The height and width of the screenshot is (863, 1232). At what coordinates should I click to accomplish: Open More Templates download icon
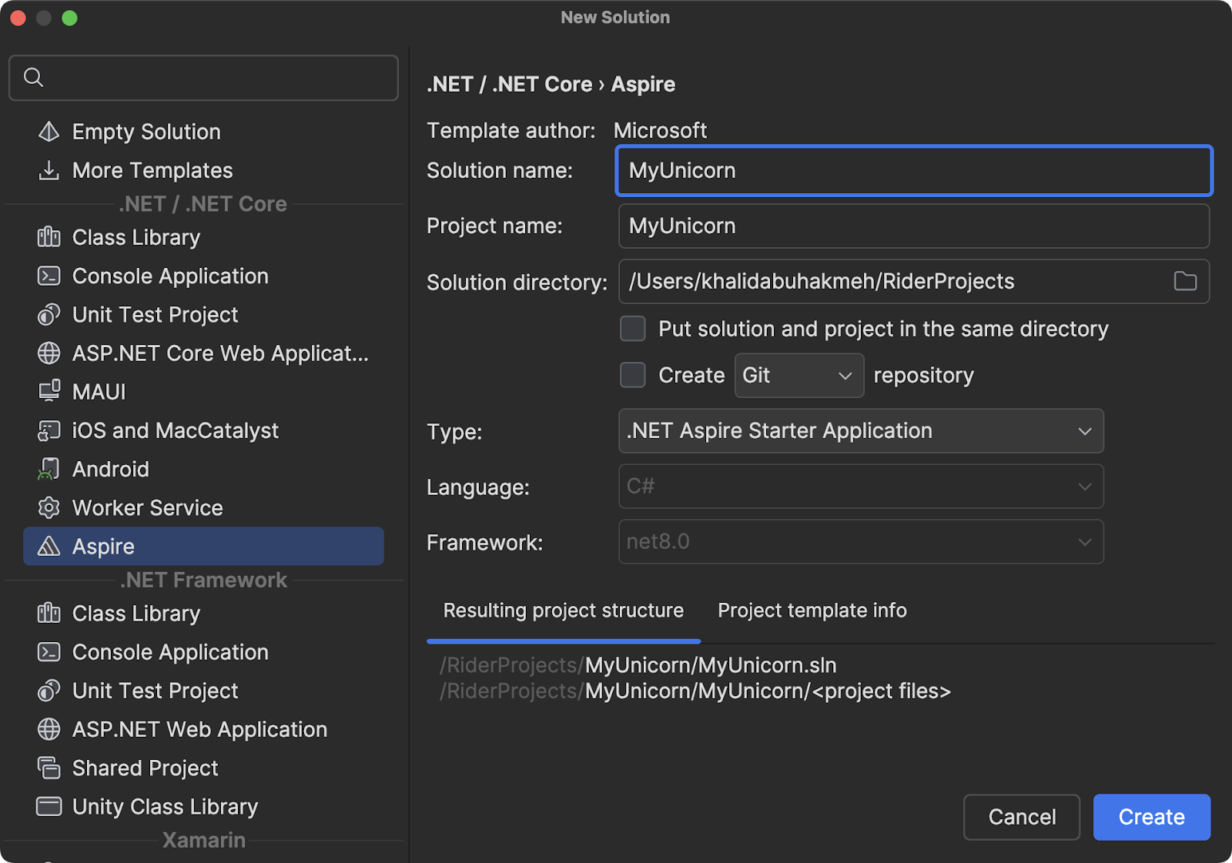(x=49, y=170)
